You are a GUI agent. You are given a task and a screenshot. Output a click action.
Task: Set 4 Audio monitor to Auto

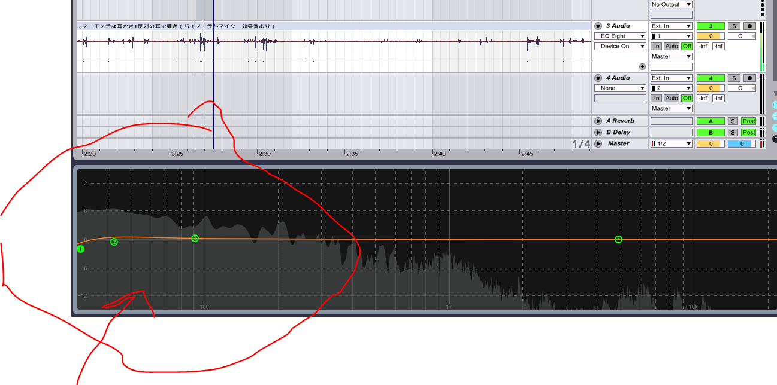pyautogui.click(x=672, y=98)
